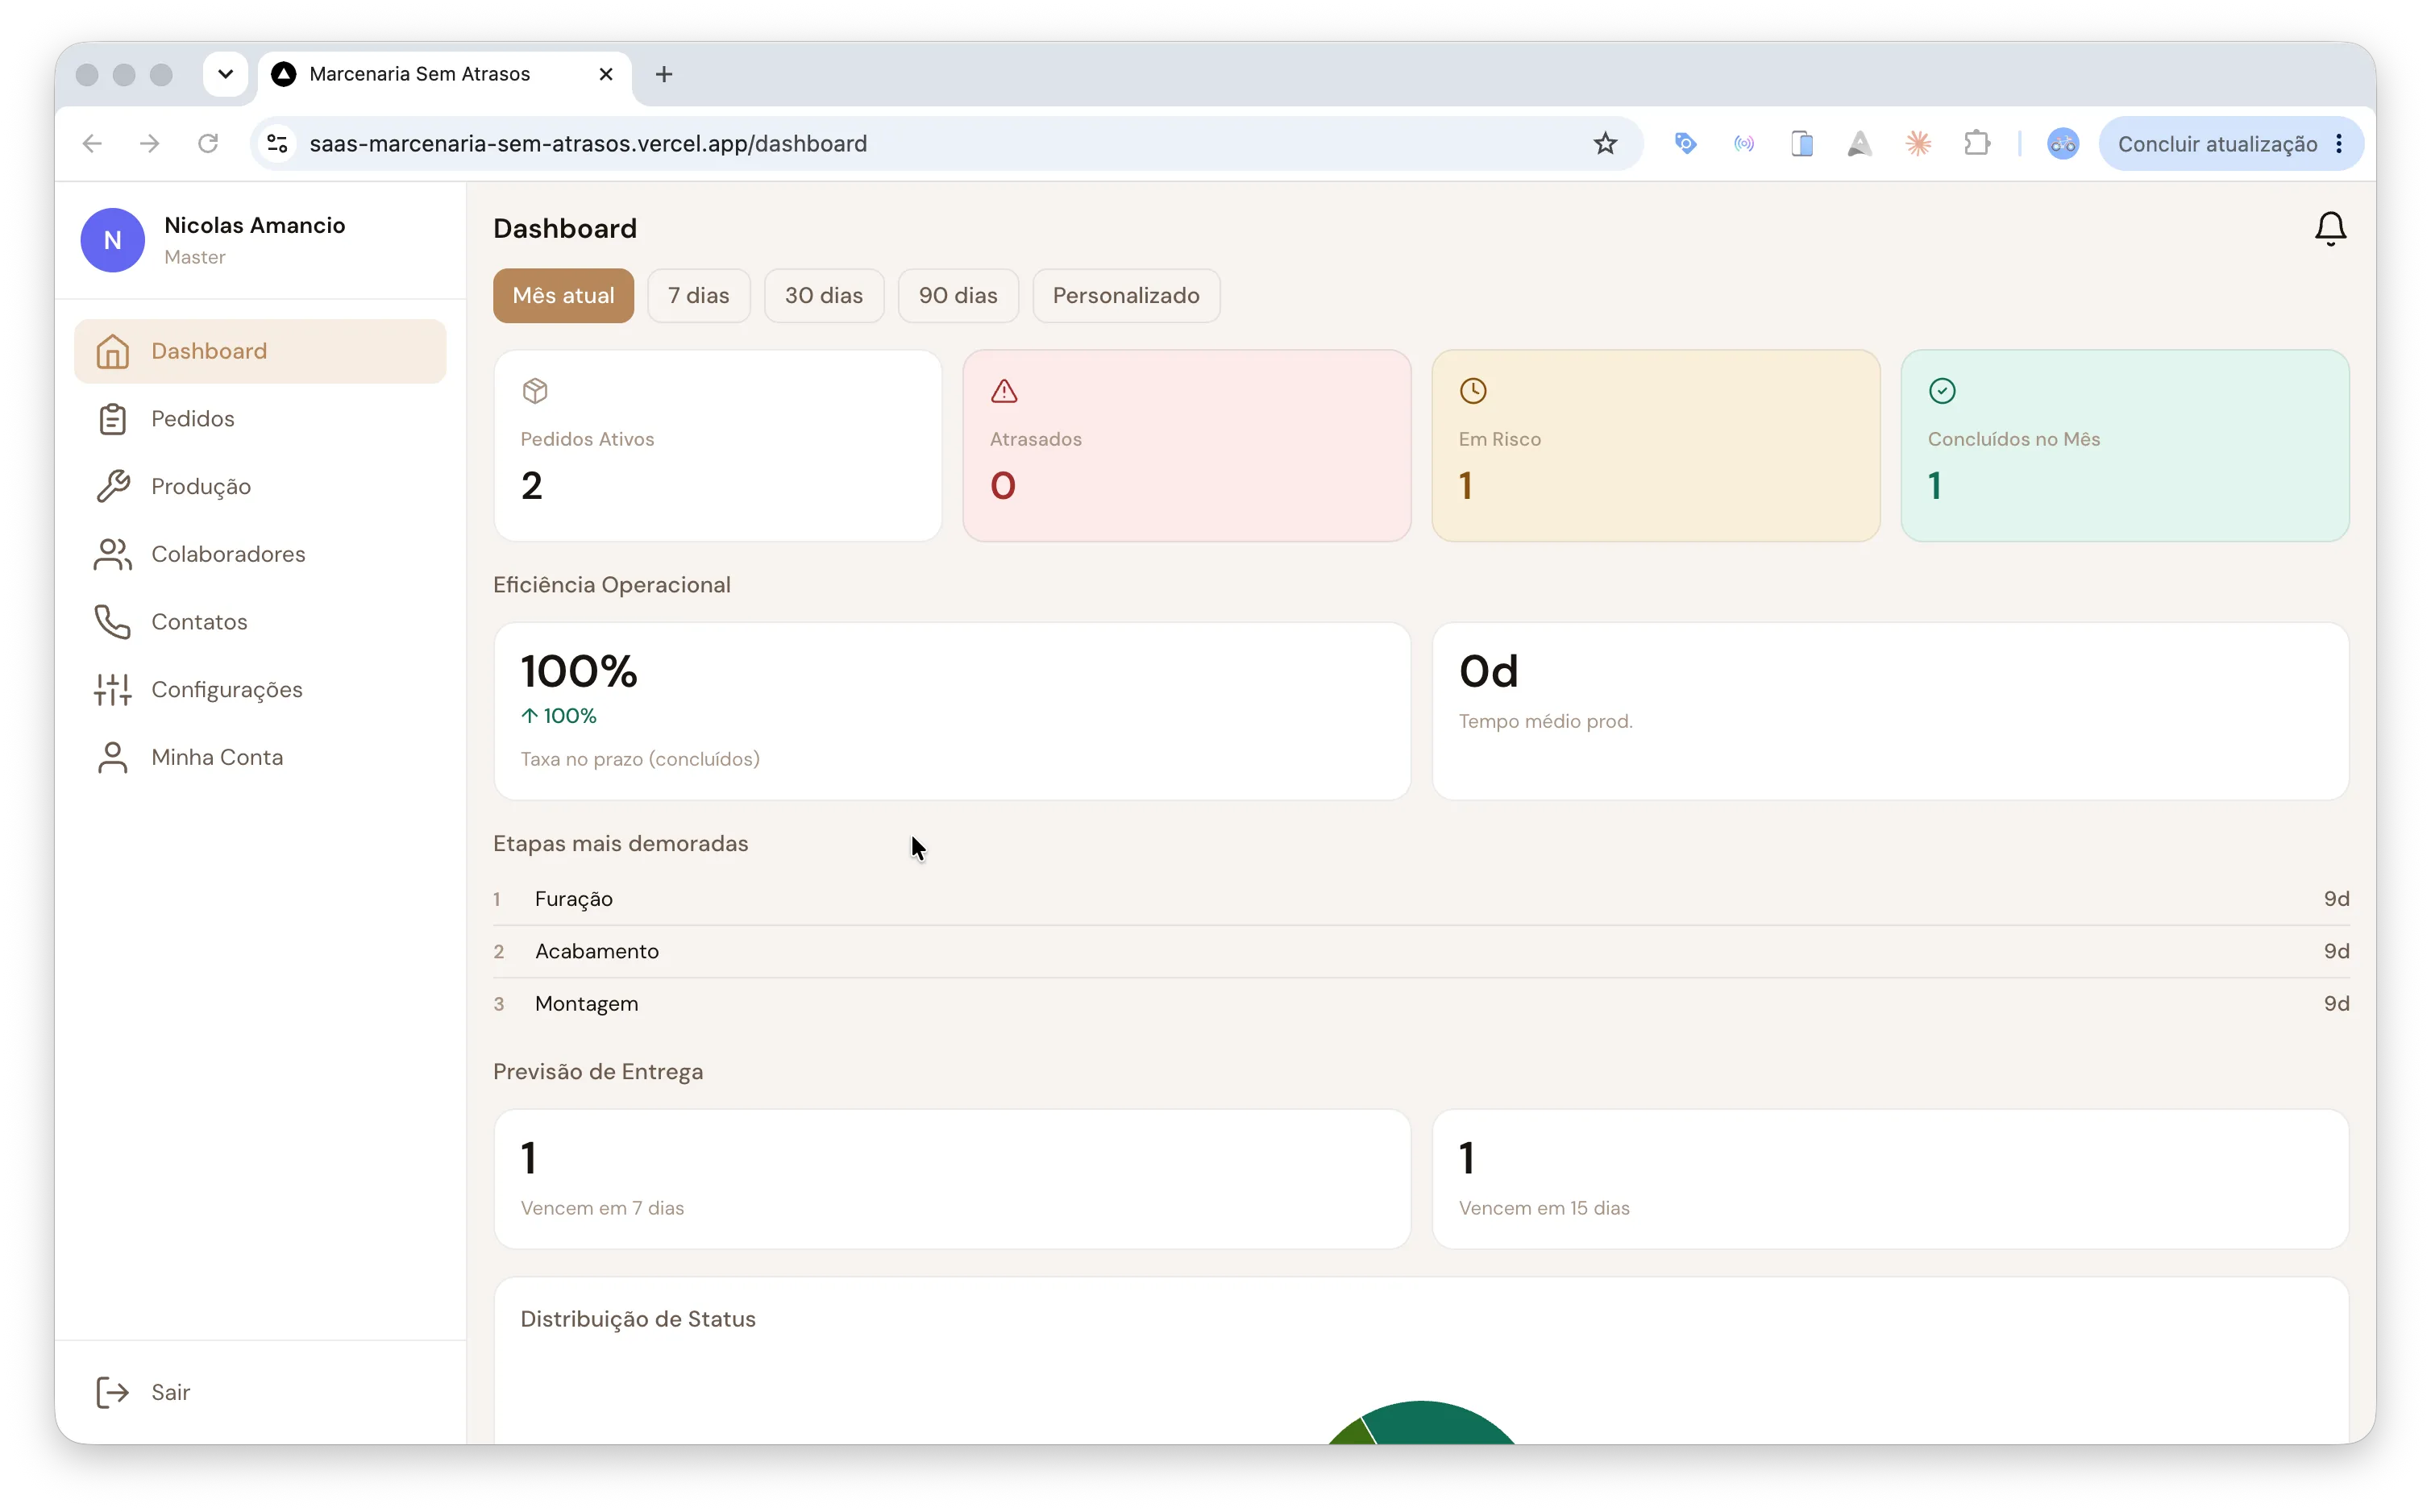This screenshot has height=1512, width=2431.
Task: Open Contatos from the sidebar
Action: (260, 622)
